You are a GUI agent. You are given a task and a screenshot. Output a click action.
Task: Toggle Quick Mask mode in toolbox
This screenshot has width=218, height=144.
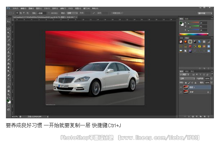tap(9, 106)
